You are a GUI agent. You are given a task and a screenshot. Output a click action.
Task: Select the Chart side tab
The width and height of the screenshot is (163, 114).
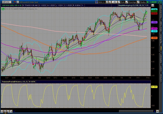pyautogui.click(x=161, y=49)
